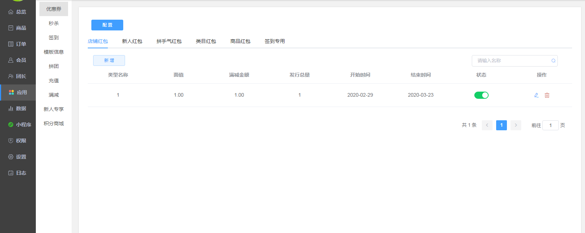The image size is (585, 233).
Task: Switch to the 商品红包 tab
Action: pyautogui.click(x=240, y=42)
